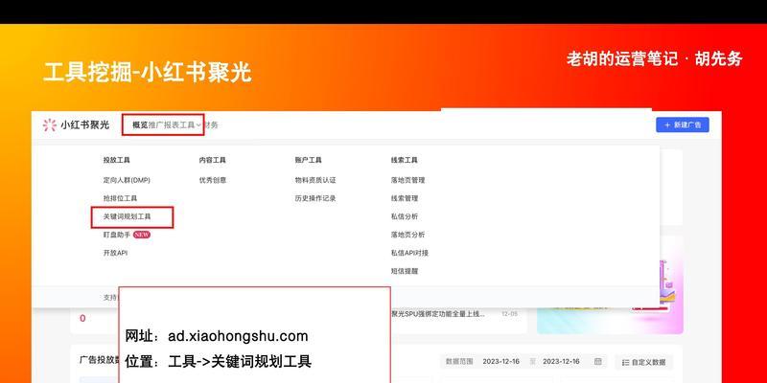Open the 推广 navigation tab

(155, 125)
